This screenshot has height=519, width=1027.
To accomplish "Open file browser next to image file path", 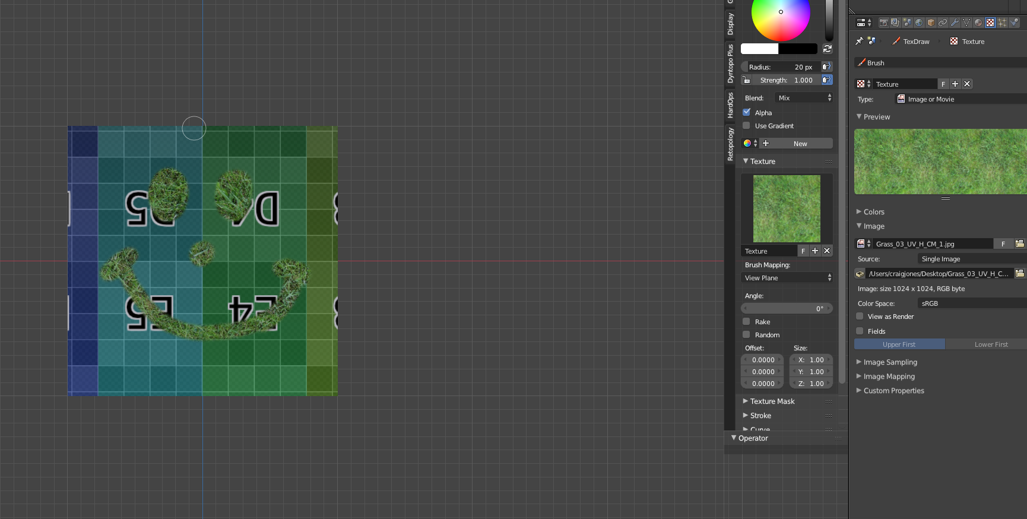I will pyautogui.click(x=1020, y=273).
